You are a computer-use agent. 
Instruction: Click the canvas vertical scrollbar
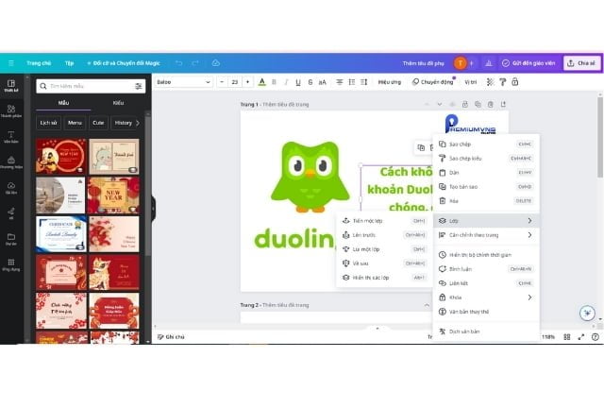pyautogui.click(x=600, y=139)
